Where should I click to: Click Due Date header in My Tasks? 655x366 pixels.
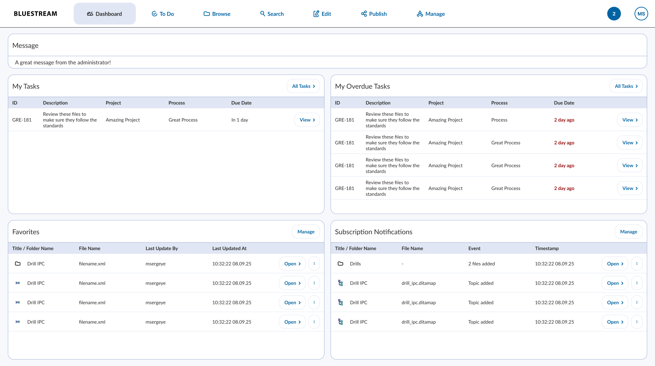coord(241,103)
